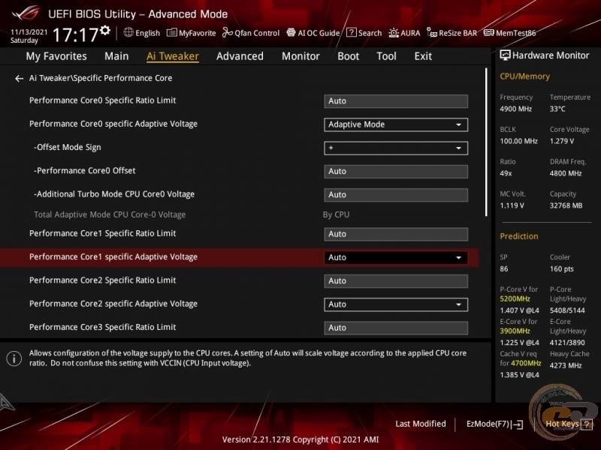
Task: Click the settings gear beside the clock
Action: tap(105, 30)
